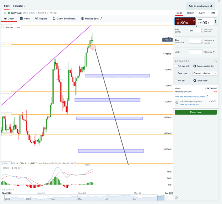Open the Stop Normal type dropdown
This screenshot has height=204, width=222.
179,43
